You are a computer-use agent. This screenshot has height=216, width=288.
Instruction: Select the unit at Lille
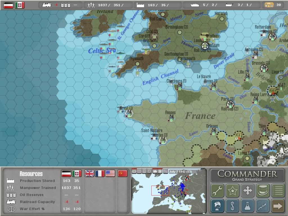pyautogui.click(x=247, y=77)
